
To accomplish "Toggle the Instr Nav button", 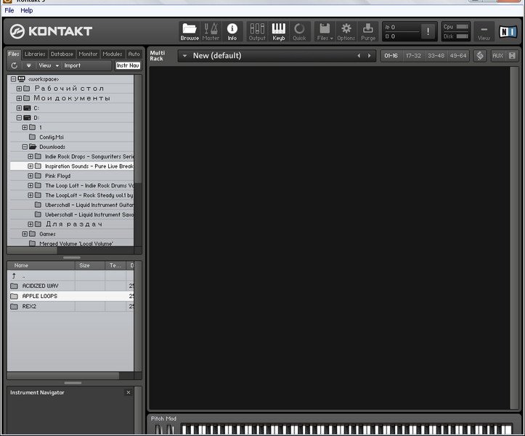I will coord(128,65).
